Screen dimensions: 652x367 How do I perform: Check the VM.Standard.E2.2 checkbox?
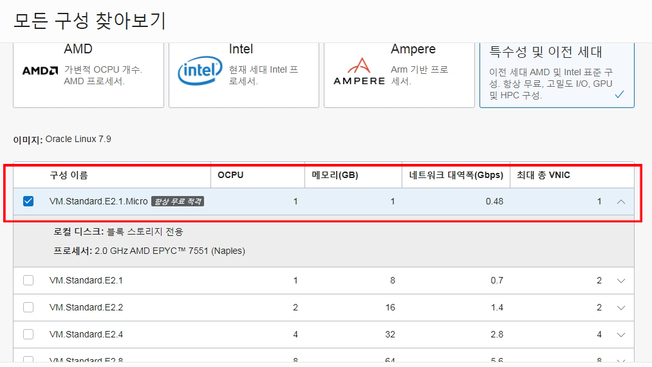click(x=28, y=307)
